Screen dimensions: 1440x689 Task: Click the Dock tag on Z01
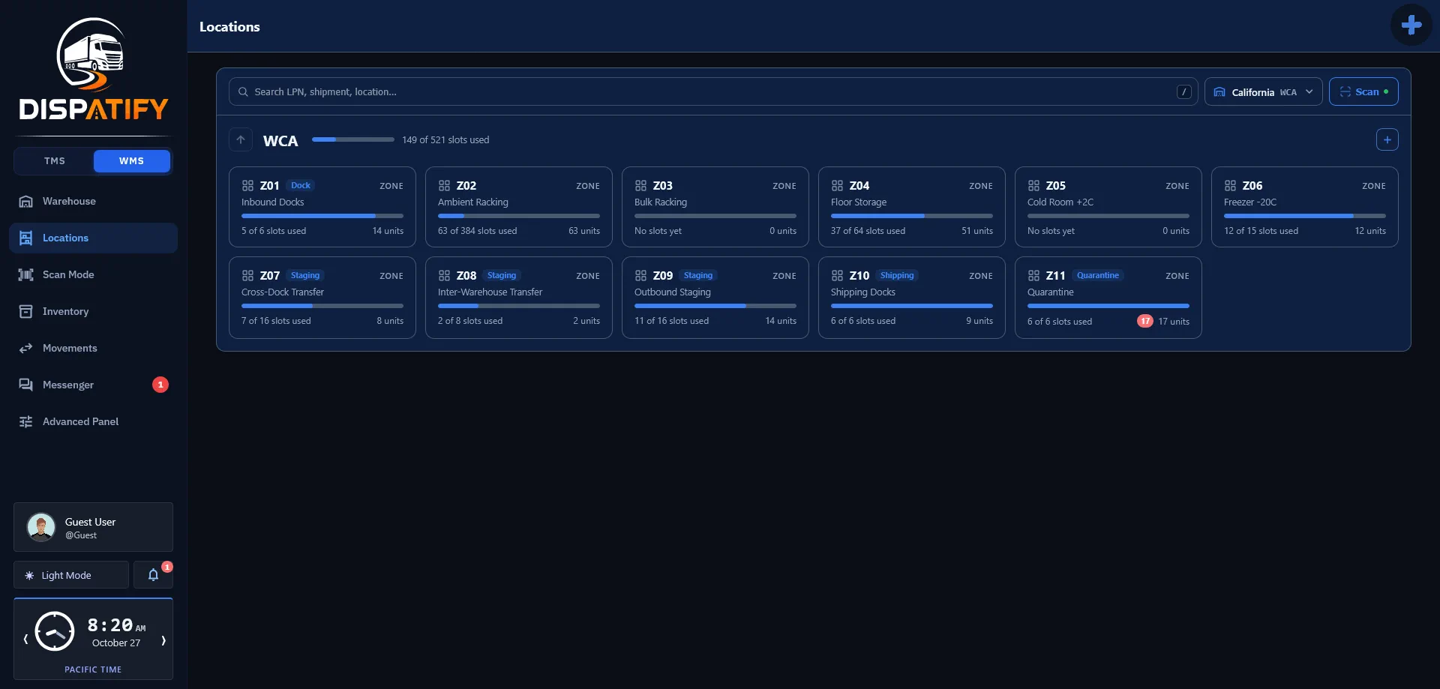click(x=300, y=185)
